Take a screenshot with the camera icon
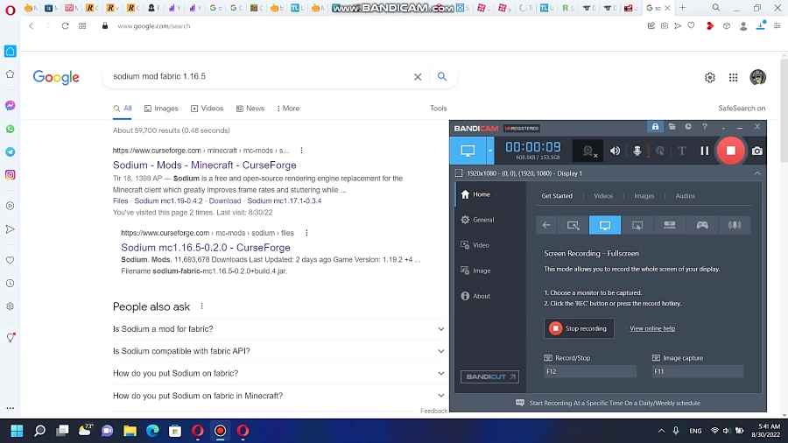 pyautogui.click(x=757, y=151)
